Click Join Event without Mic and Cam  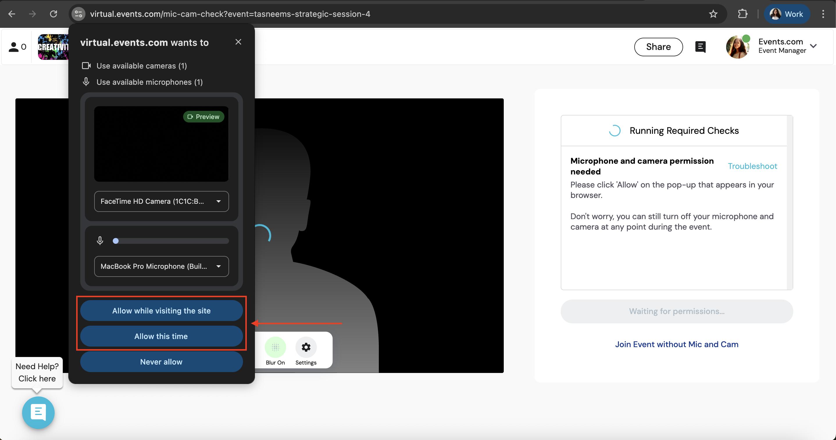click(x=677, y=344)
